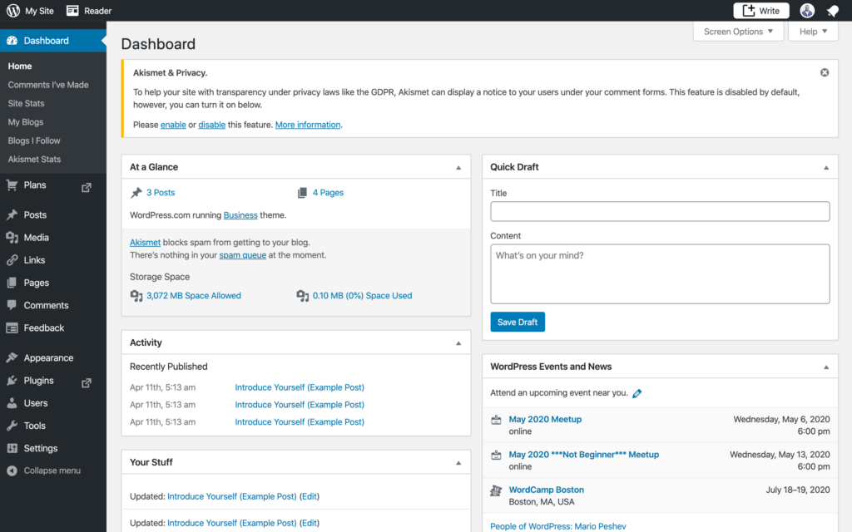Collapse the WordPress Events and News panel
Image resolution: width=852 pixels, height=532 pixels.
tap(826, 367)
